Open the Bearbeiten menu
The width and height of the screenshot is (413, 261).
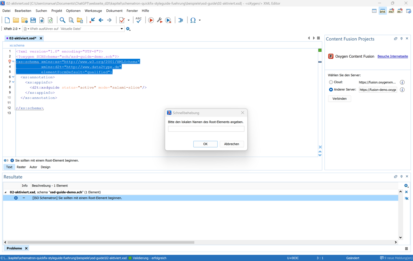click(23, 11)
